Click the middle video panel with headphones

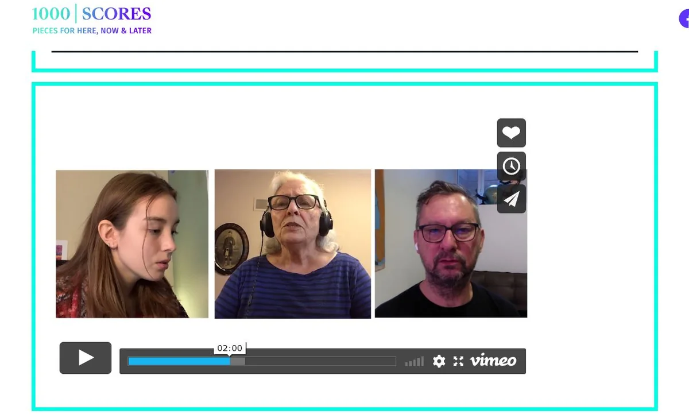click(x=293, y=243)
